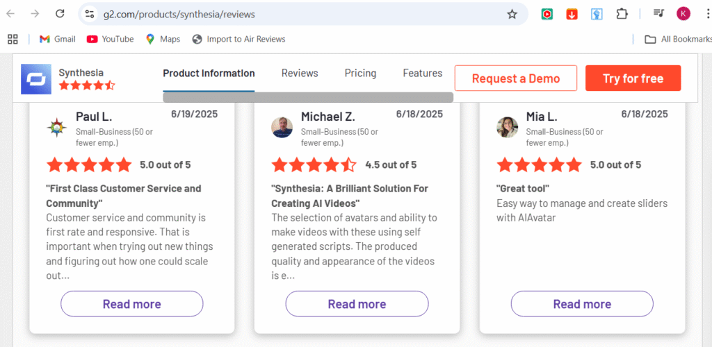
Task: Switch to the Reviews tab
Action: (x=300, y=74)
